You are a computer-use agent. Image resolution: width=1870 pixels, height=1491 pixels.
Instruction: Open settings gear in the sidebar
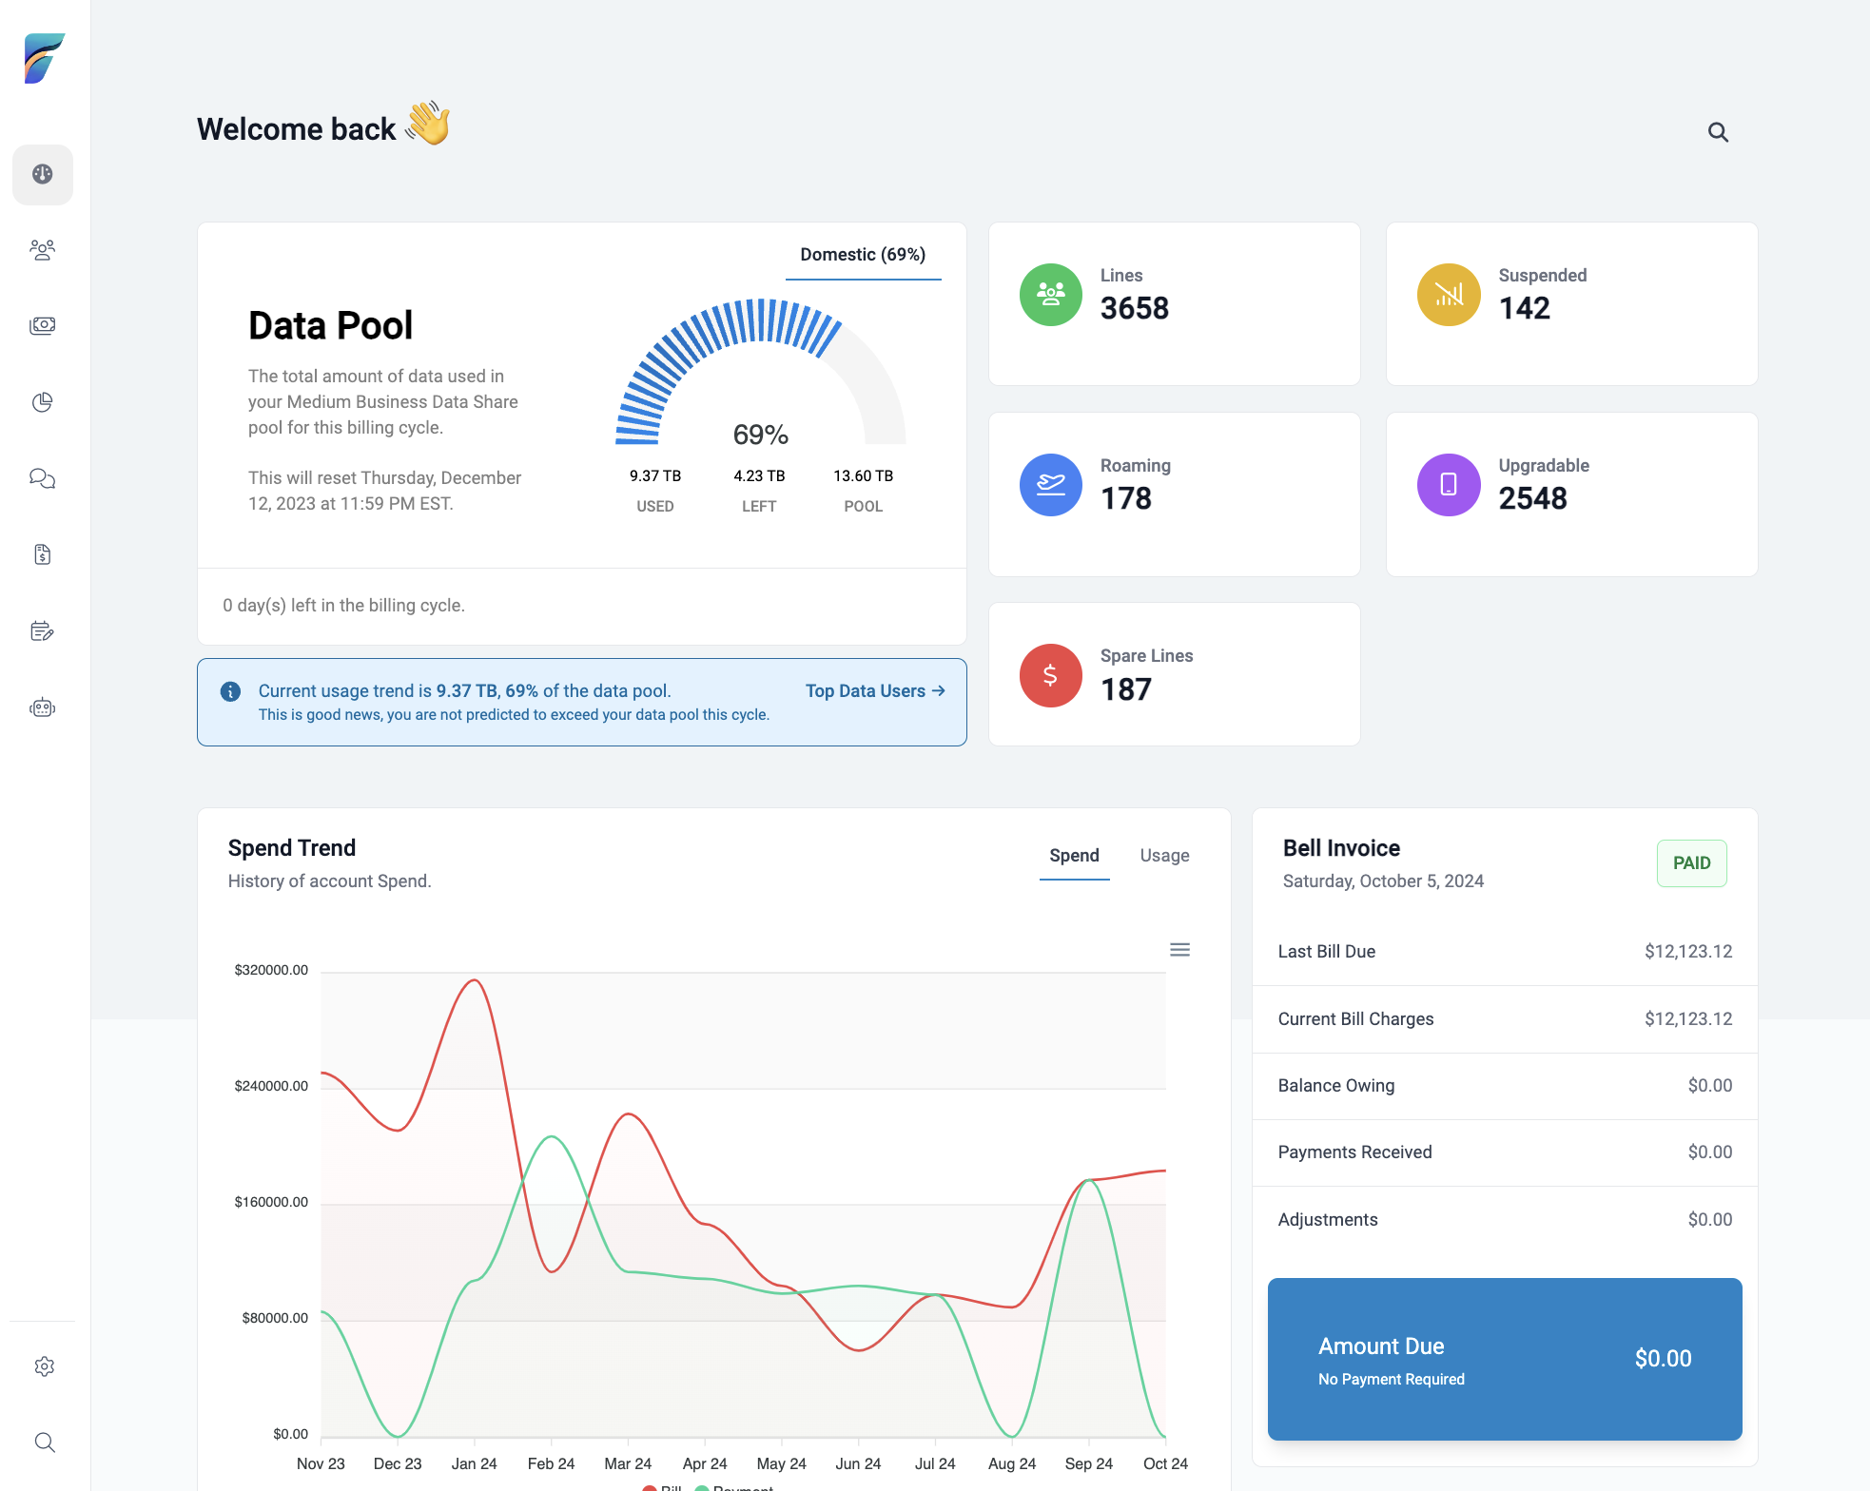click(x=44, y=1366)
